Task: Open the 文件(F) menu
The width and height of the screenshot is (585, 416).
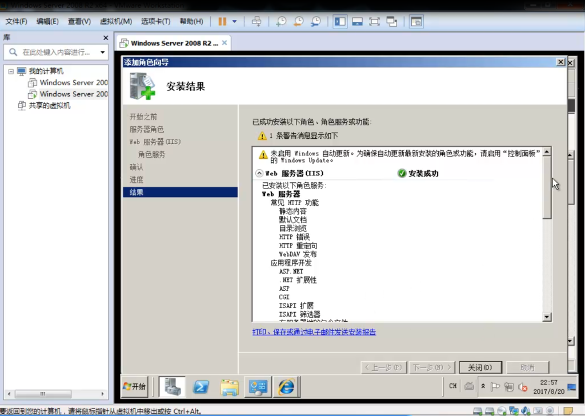Action: [x=16, y=22]
